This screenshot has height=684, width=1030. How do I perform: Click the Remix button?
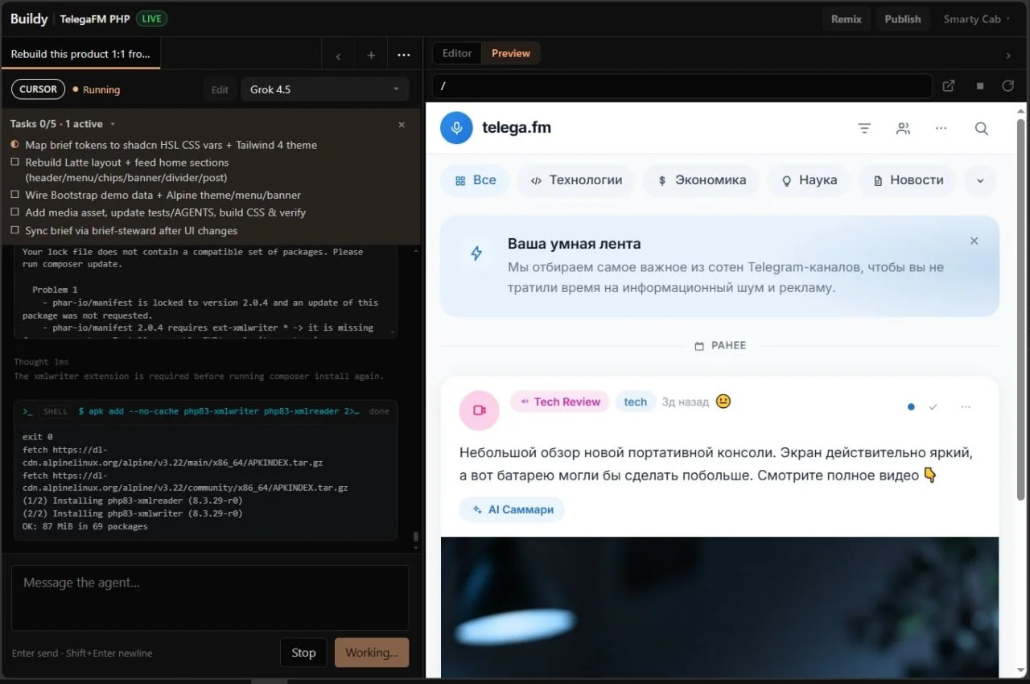coord(846,19)
